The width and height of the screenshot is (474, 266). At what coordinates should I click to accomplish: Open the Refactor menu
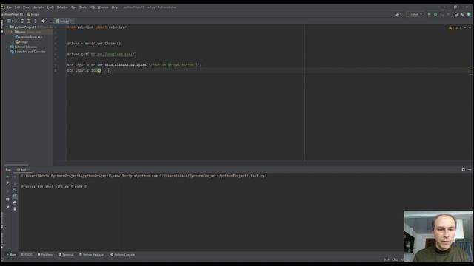tap(62, 7)
